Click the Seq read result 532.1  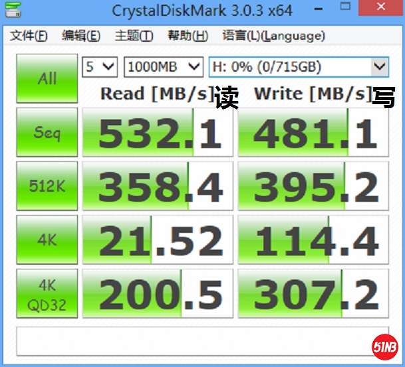coord(158,133)
